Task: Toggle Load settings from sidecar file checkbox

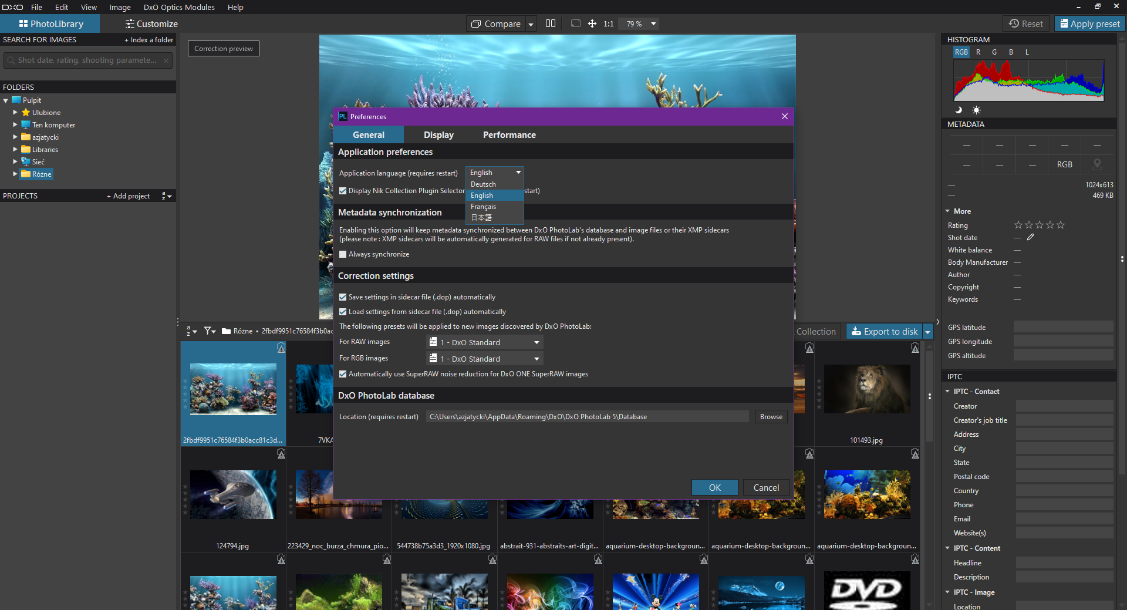Action: [343, 312]
